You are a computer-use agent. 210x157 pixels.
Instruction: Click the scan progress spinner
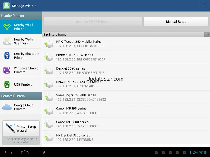pyautogui.click(x=207, y=34)
